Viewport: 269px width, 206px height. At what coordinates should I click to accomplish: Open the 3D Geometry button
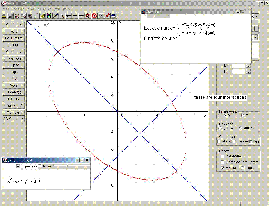(x=14, y=119)
